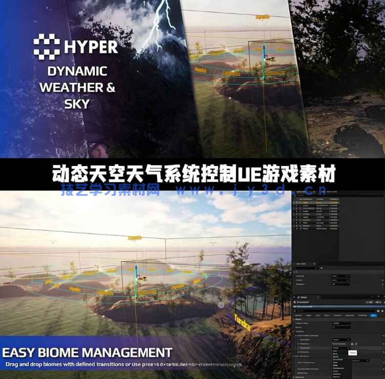Open the gear settings icon beside details search

tap(382, 311)
